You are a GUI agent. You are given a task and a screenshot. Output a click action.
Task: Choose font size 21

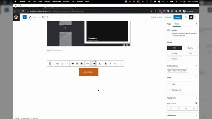(x=179, y=108)
